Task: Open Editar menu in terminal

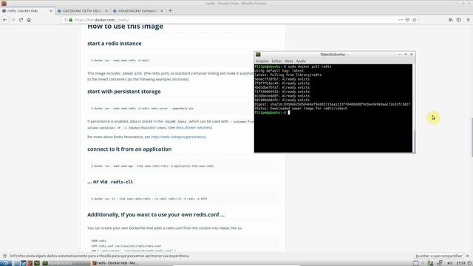Action: coord(276,61)
